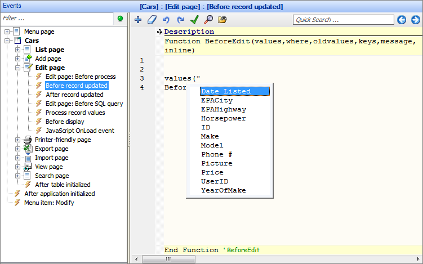Click lightning icon beside Menu item: Modify

click(x=17, y=203)
